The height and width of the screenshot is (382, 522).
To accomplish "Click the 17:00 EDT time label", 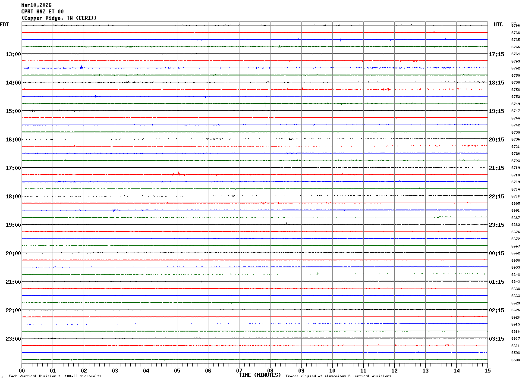I will [13, 168].
